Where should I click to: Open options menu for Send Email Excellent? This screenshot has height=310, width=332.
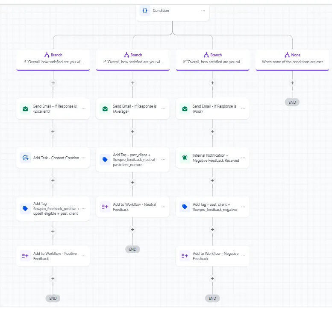[84, 109]
